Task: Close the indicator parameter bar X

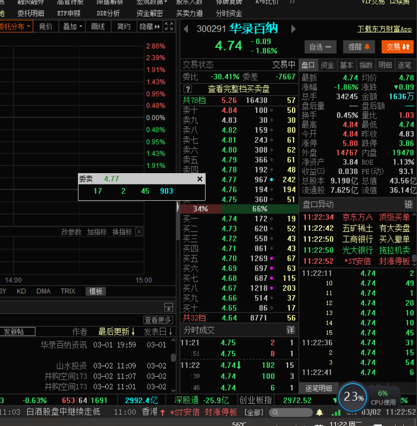Action: 139,231
